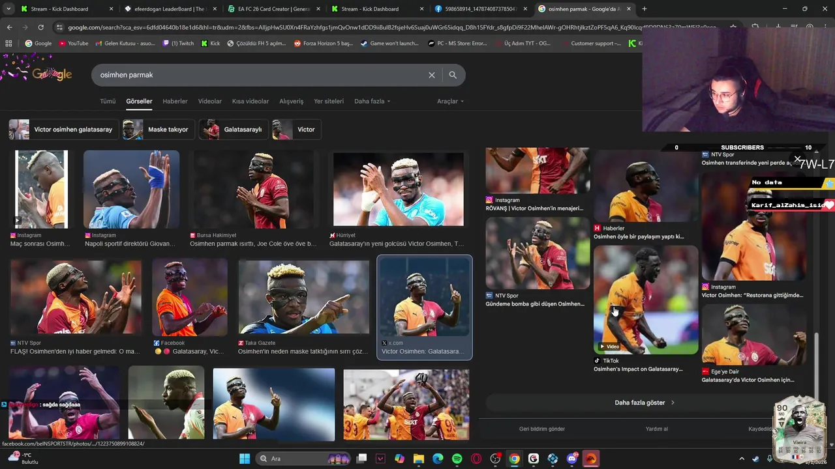
Task: Switch to the Alışveriş tab
Action: pyautogui.click(x=292, y=101)
